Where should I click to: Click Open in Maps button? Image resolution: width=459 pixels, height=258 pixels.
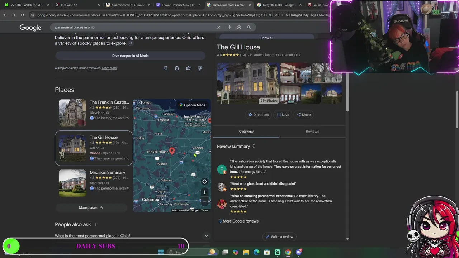coord(192,105)
